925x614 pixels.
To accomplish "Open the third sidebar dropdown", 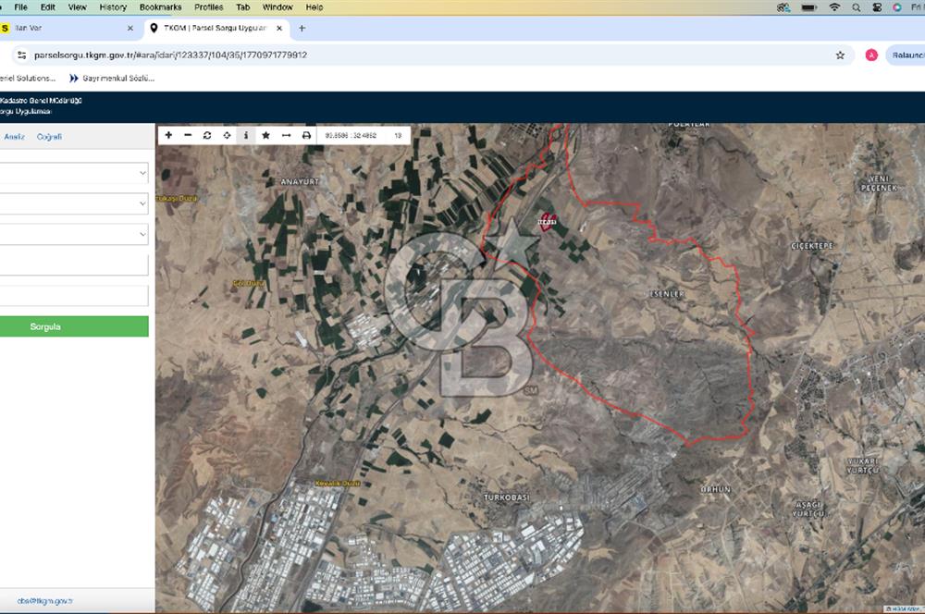I will click(x=74, y=234).
